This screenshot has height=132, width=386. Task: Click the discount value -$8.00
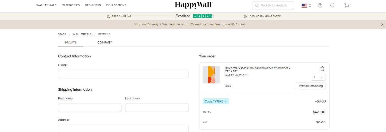click(x=320, y=101)
